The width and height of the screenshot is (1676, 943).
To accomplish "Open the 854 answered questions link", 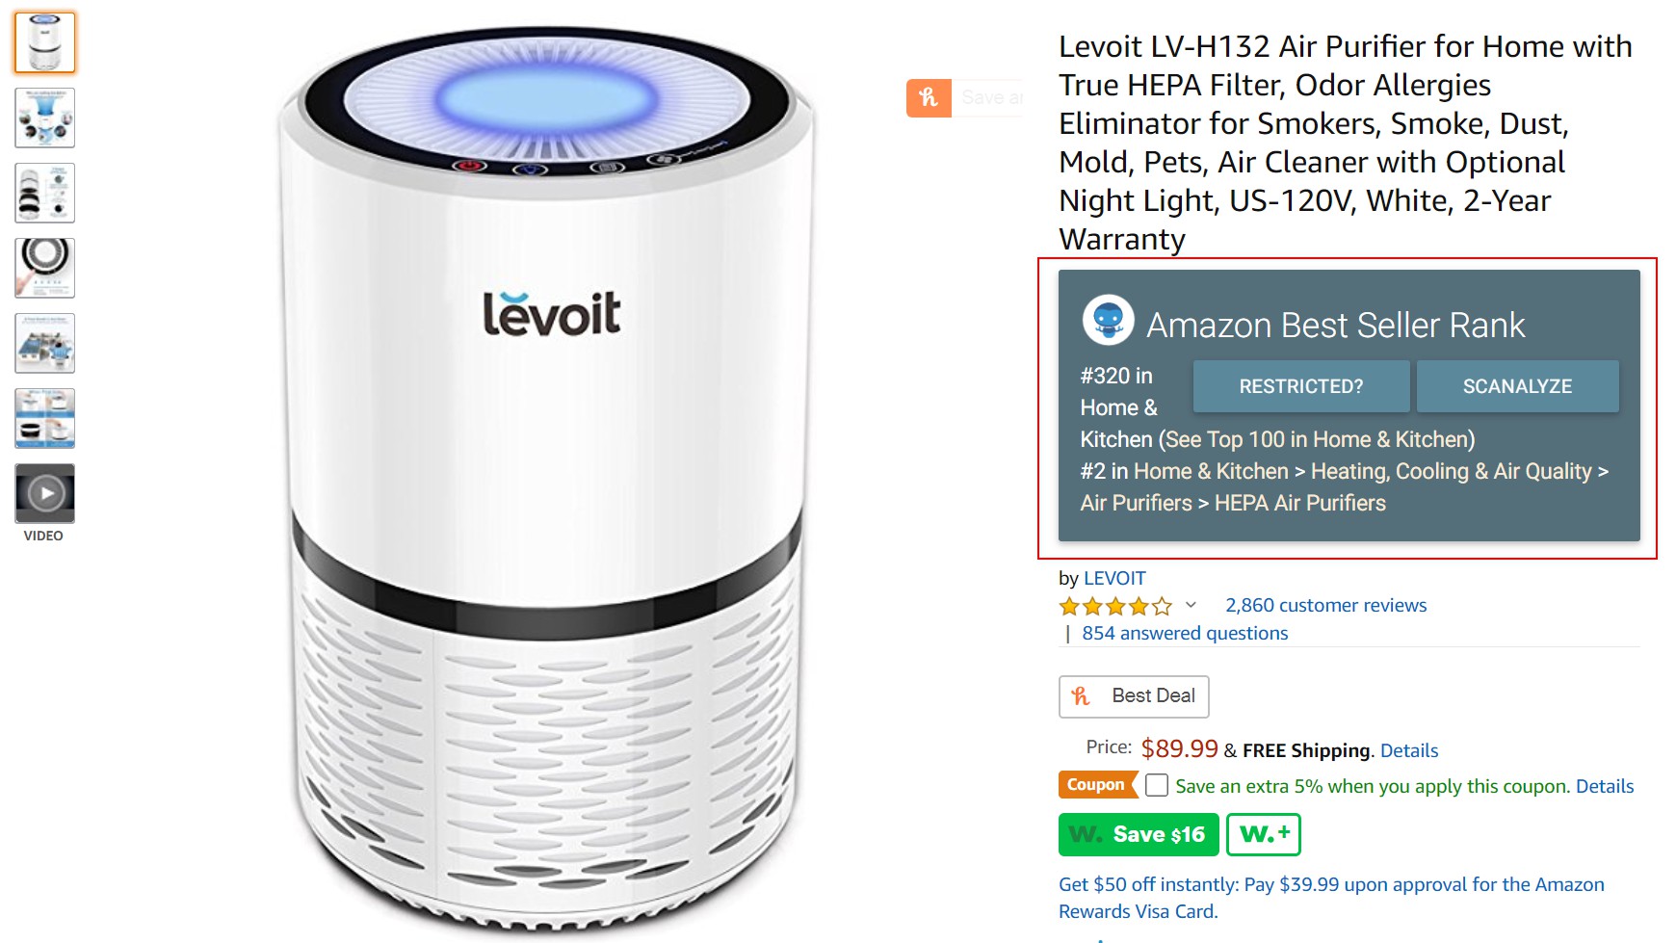I will [1185, 633].
